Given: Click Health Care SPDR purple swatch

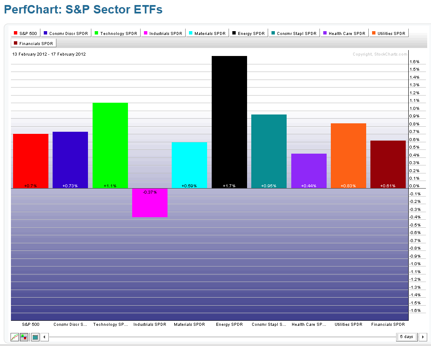Looking at the screenshot, I should coord(325,33).
